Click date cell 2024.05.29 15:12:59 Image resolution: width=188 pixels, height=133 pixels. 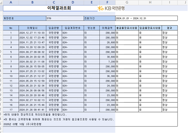tap(32, 81)
